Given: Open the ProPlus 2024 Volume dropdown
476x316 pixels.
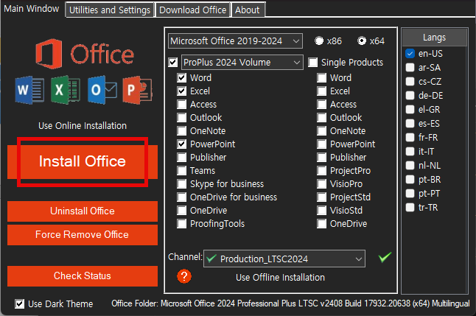Looking at the screenshot, I should pos(242,62).
